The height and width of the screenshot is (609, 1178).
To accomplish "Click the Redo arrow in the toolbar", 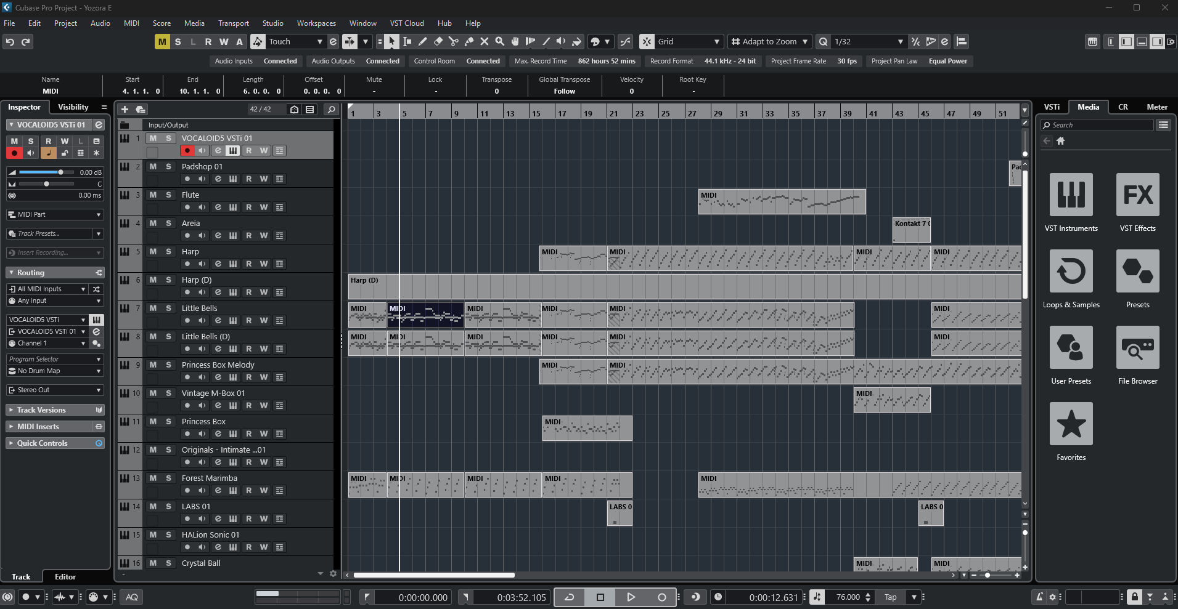I will point(26,42).
